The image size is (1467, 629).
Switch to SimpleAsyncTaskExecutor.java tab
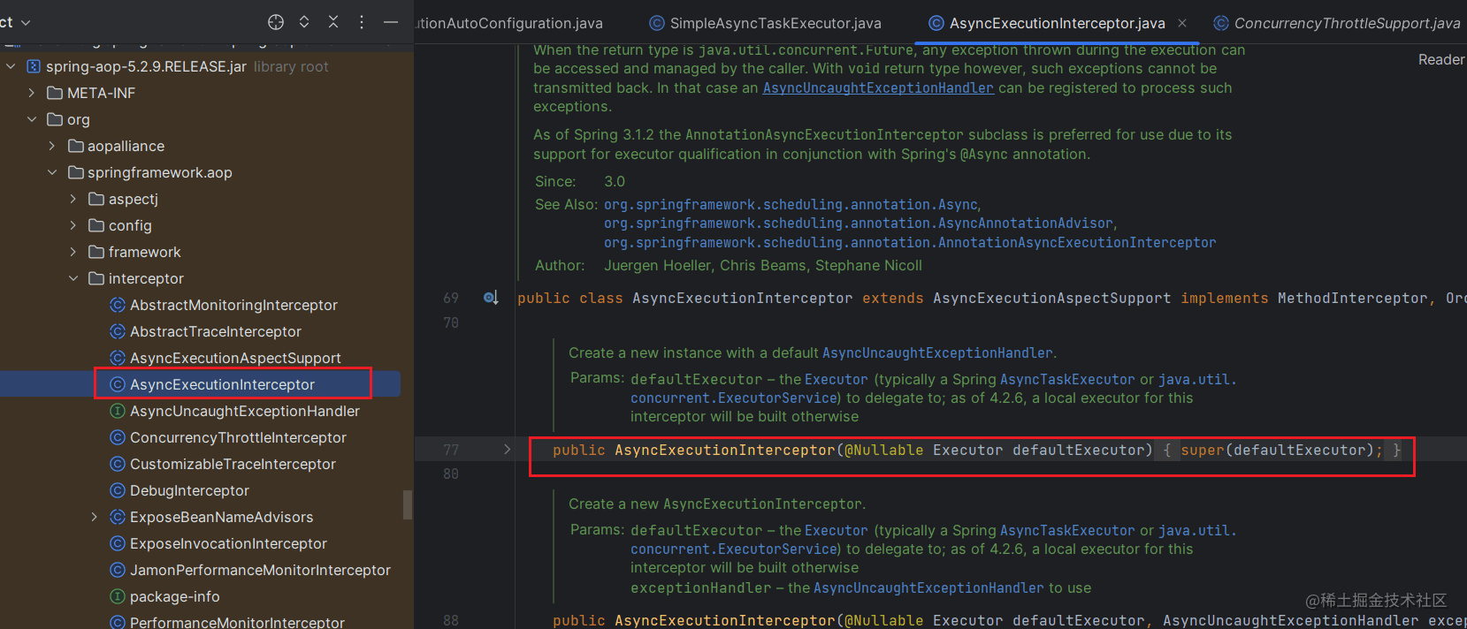pyautogui.click(x=775, y=23)
